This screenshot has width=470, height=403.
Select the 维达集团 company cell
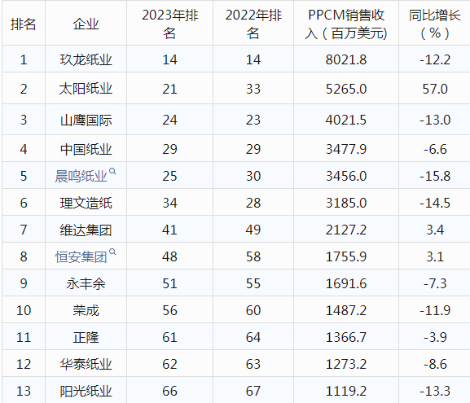pos(86,230)
